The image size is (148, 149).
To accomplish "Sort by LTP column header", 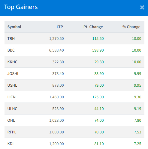I will [x=60, y=27].
